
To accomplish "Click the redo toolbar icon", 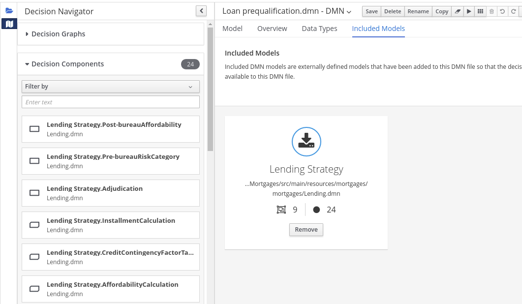I will coord(513,11).
